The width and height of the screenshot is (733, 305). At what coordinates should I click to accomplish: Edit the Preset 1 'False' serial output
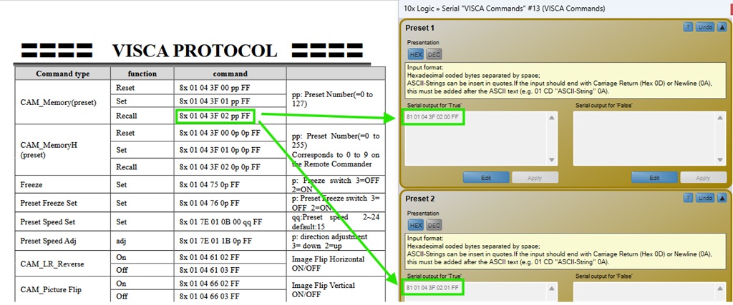(x=654, y=178)
